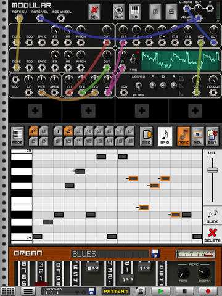Add a module in third empty slot

(142, 110)
